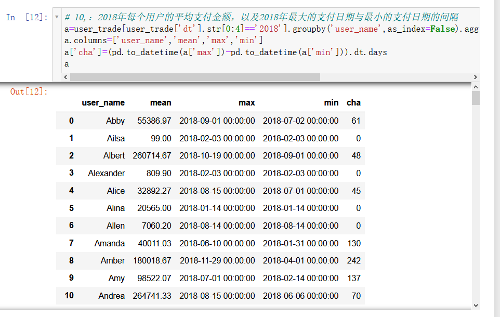This screenshot has height=317, width=500.
Task: Click the groupby code line
Action: pos(271,29)
